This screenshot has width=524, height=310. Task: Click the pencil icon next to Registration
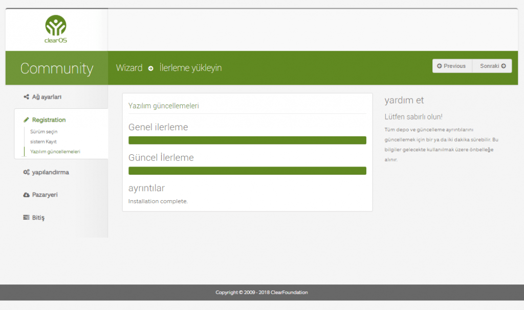[27, 120]
